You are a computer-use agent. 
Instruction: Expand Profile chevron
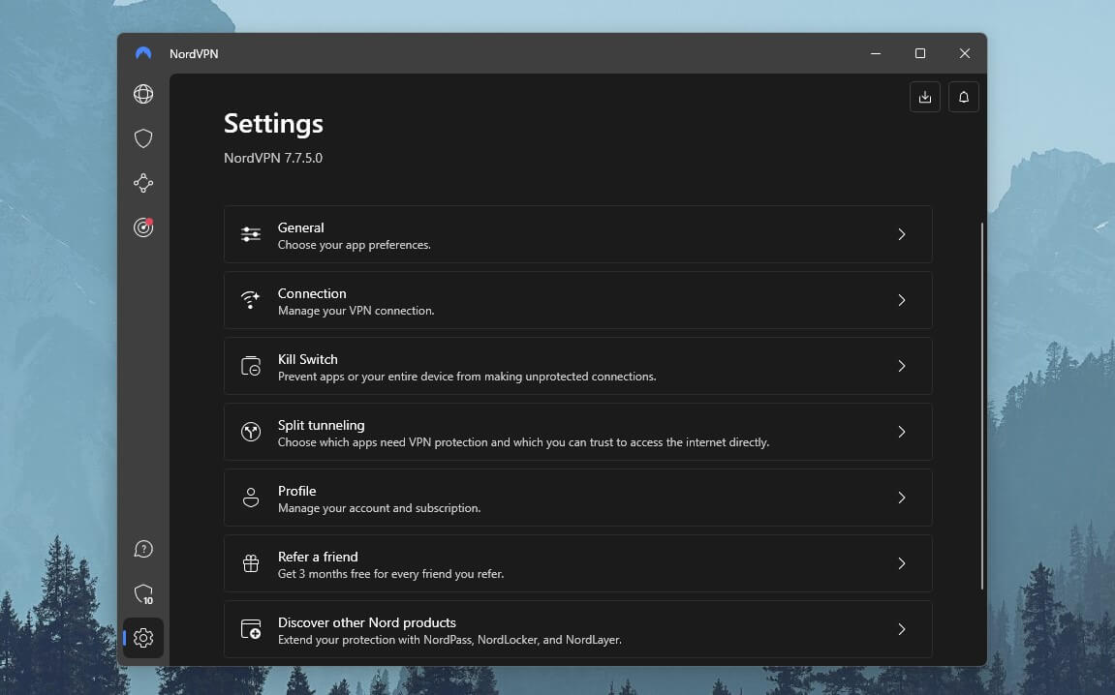[x=902, y=498]
